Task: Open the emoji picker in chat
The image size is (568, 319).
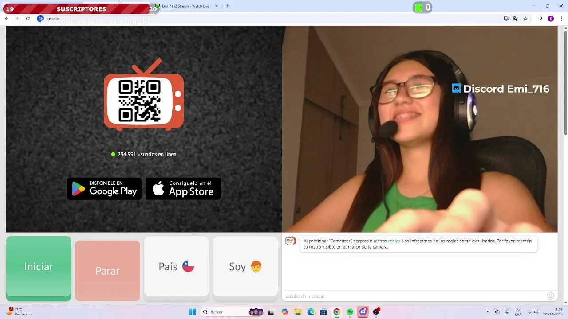Action: (x=551, y=296)
